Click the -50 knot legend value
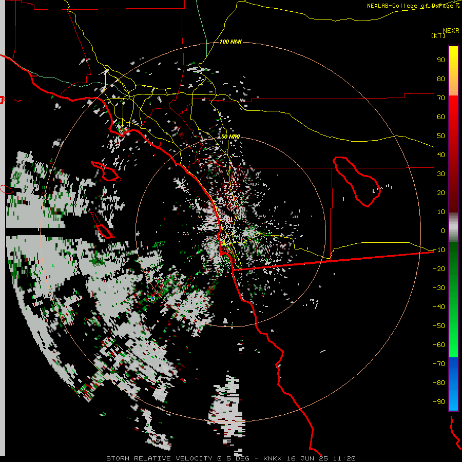The width and height of the screenshot is (462, 462). tap(439, 325)
